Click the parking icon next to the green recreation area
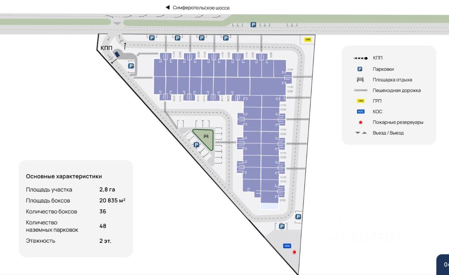 click(196, 144)
